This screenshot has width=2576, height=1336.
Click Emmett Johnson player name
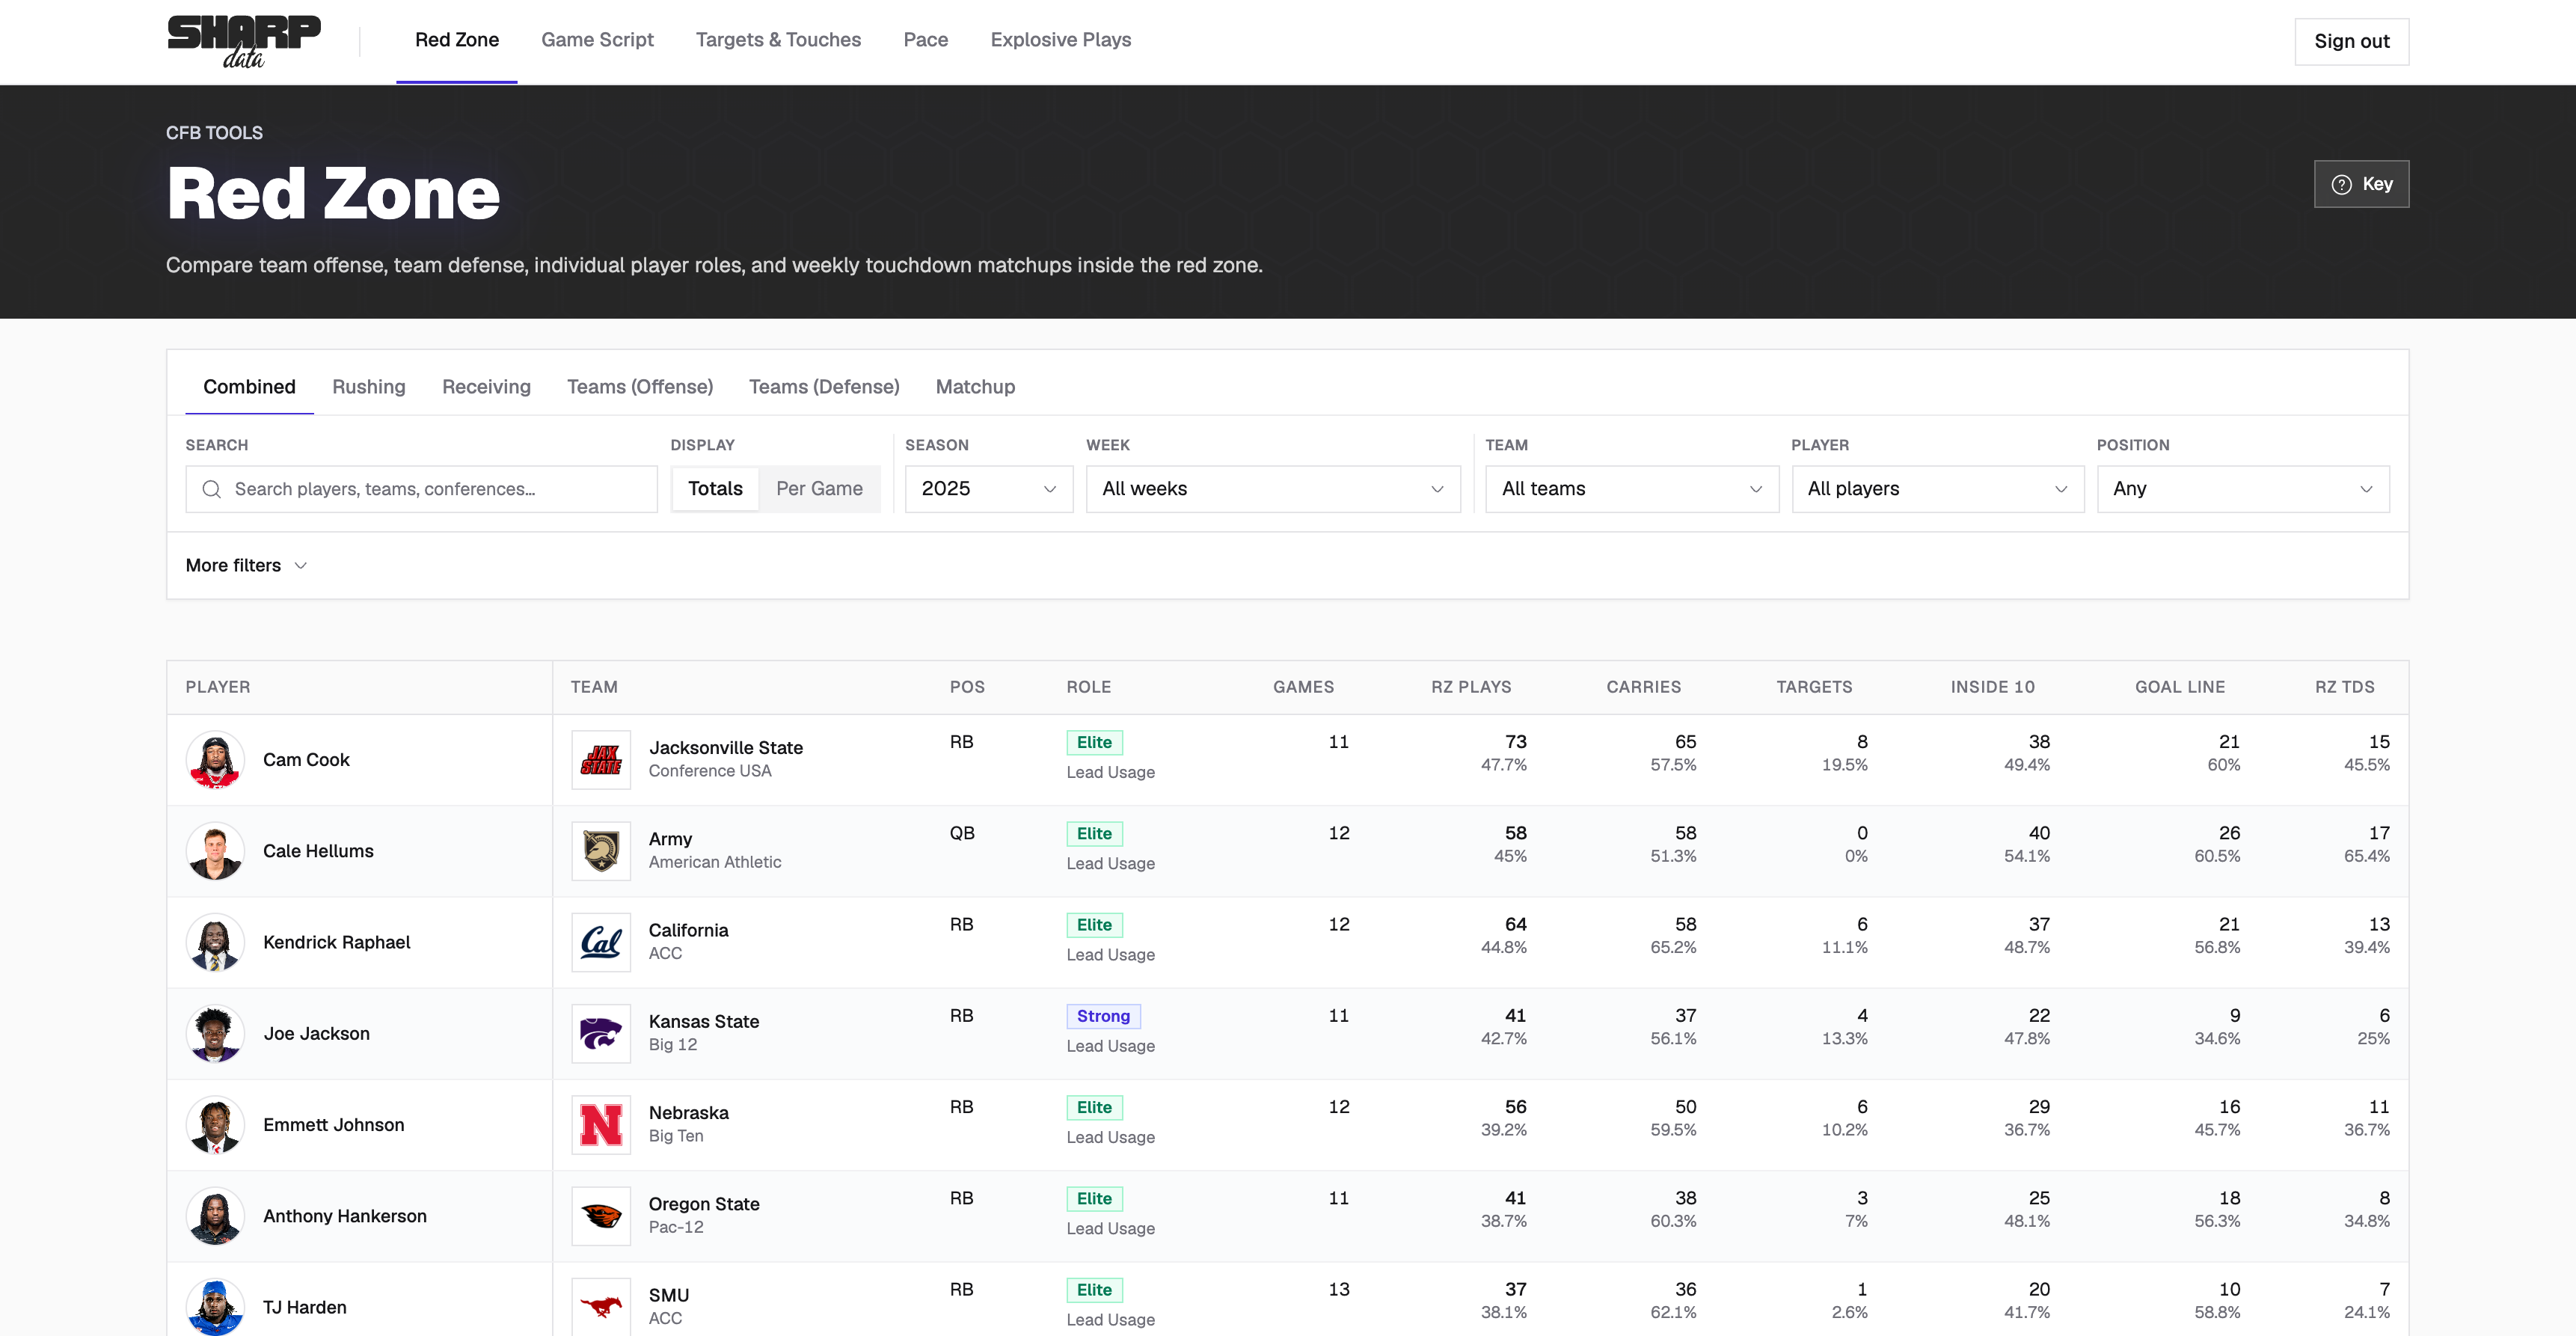(333, 1125)
